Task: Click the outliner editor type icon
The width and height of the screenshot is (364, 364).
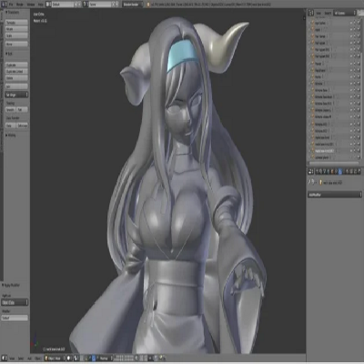Action: (311, 13)
